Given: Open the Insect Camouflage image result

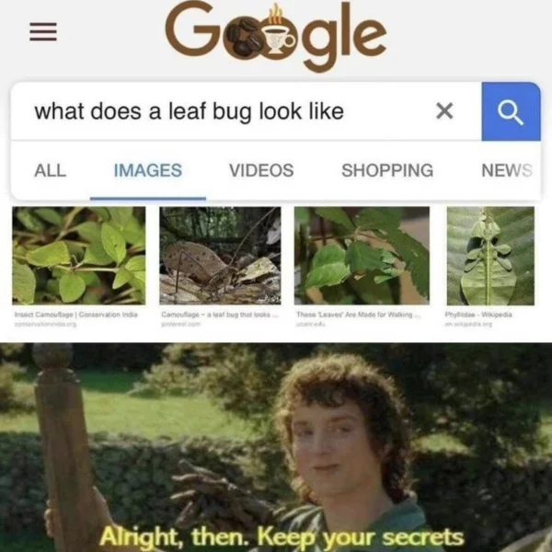Looking at the screenshot, I should pyautogui.click(x=79, y=256).
